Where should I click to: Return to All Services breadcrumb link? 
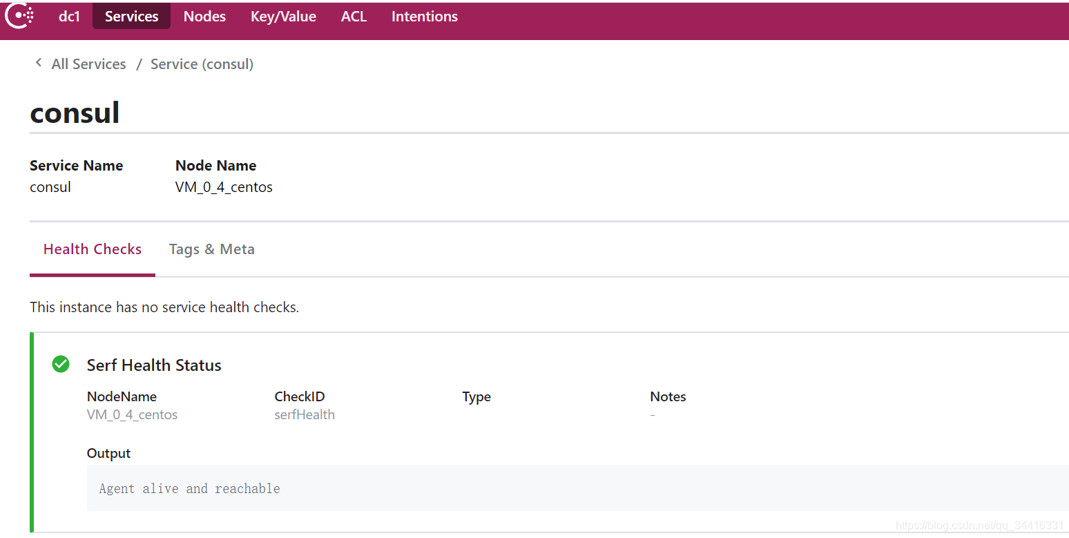[88, 64]
